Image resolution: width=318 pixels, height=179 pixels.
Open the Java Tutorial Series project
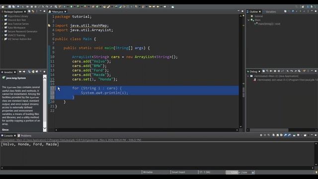pyautogui.click(x=18, y=24)
